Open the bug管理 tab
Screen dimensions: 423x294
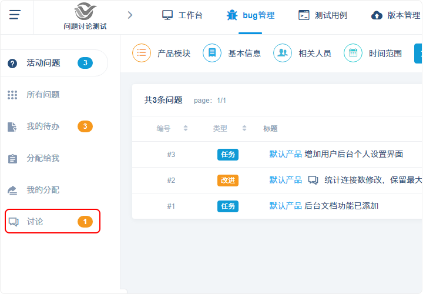(x=250, y=15)
